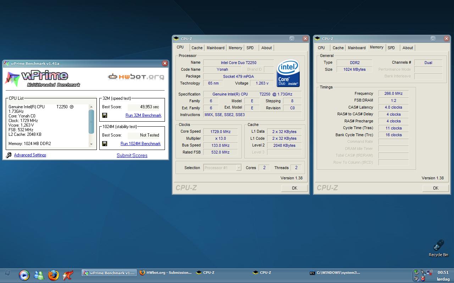Open Messenger from quick launch
Image resolution: width=454 pixels, height=283 pixels.
(39, 275)
